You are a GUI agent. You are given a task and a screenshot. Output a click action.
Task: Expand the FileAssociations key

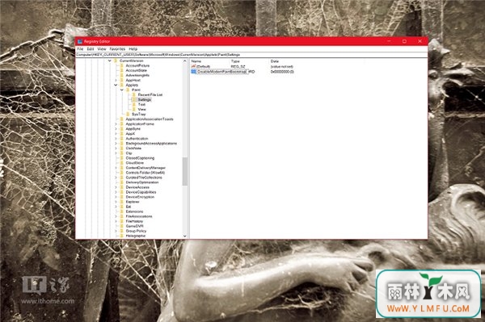116,216
